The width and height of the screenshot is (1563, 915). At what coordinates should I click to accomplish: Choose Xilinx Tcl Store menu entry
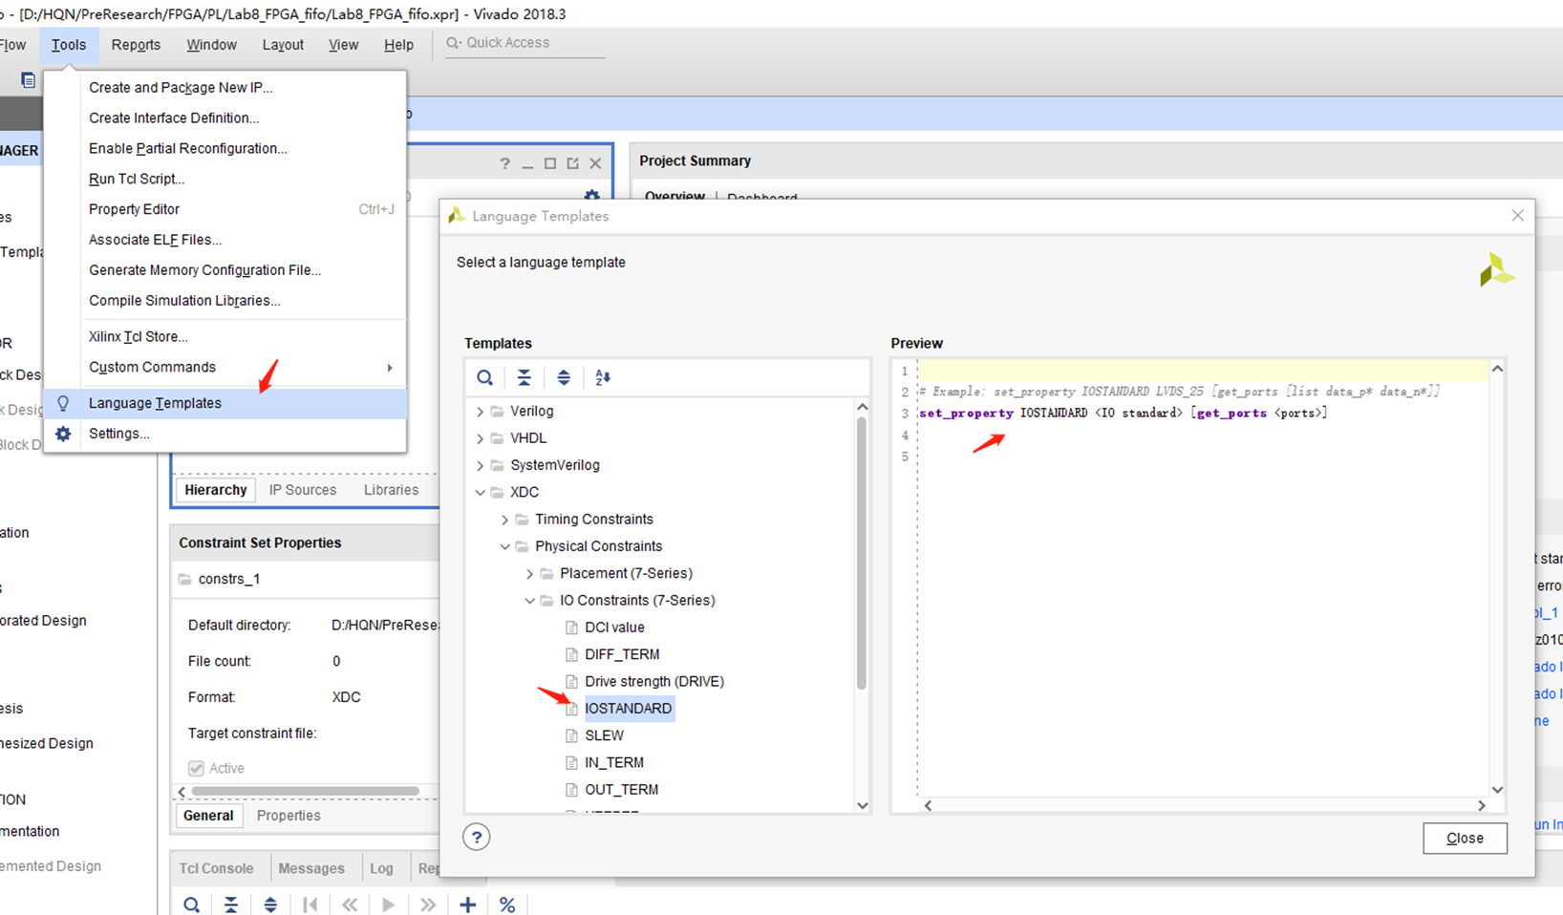click(225, 336)
